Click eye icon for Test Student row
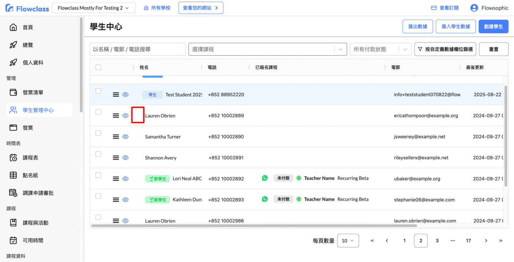This screenshot has width=514, height=262. click(125, 94)
